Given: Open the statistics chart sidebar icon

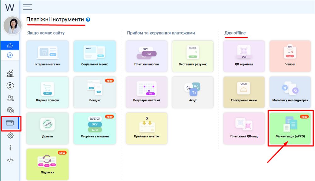Looking at the screenshot, I should [x=10, y=73].
